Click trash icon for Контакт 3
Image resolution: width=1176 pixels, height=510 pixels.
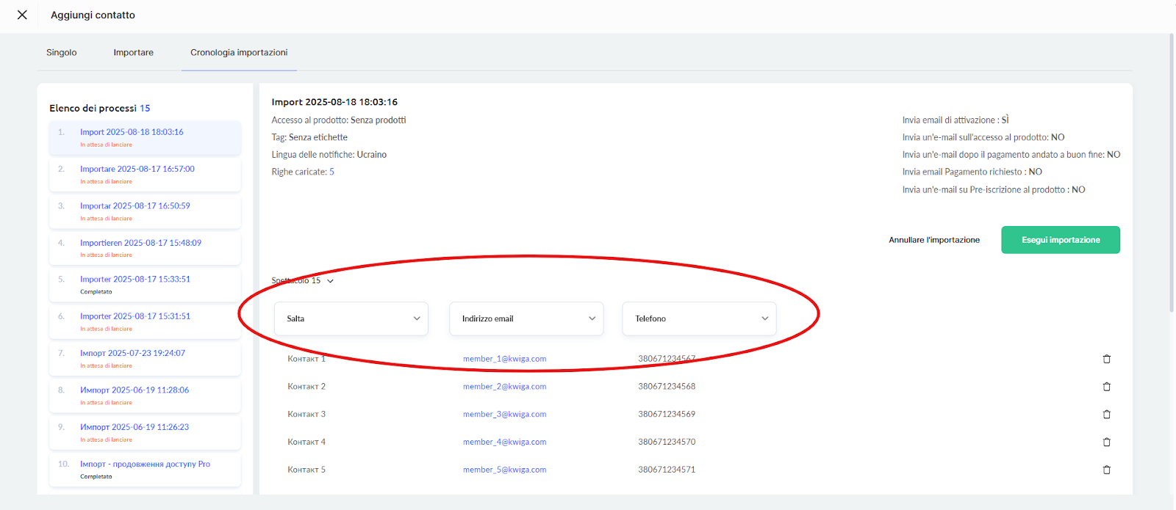click(1106, 415)
